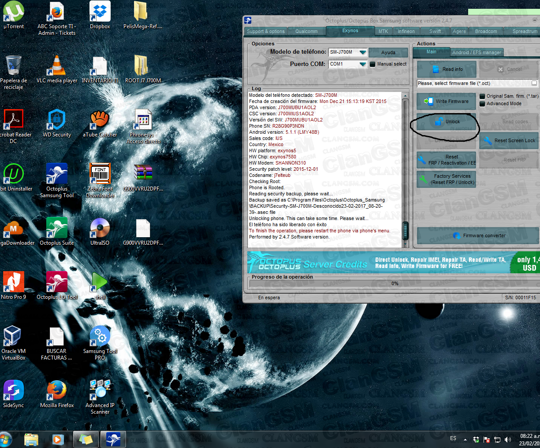
Task: Browse for firmware file with ellipsis button
Action: 534,83
